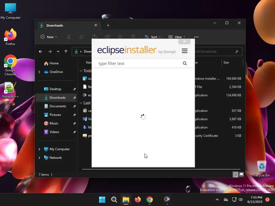Screen dimensions: 275x206
Task: Switch to details view layout icon
Action: pos(236,174)
